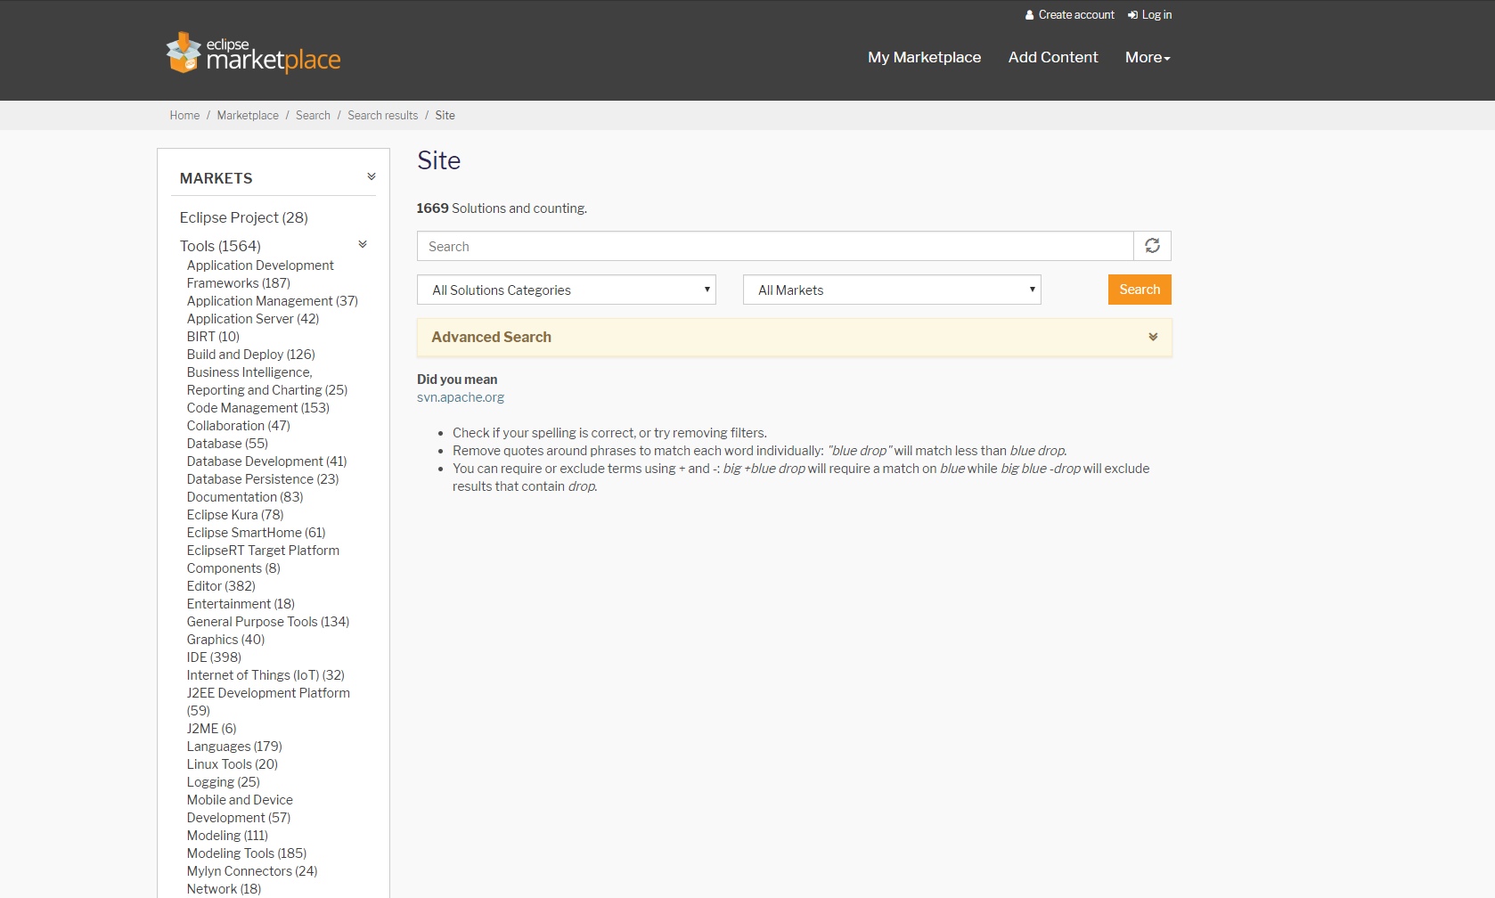Select Eclipse SmartHome (61) category
Viewport: 1495px width, 898px height.
pyautogui.click(x=257, y=533)
